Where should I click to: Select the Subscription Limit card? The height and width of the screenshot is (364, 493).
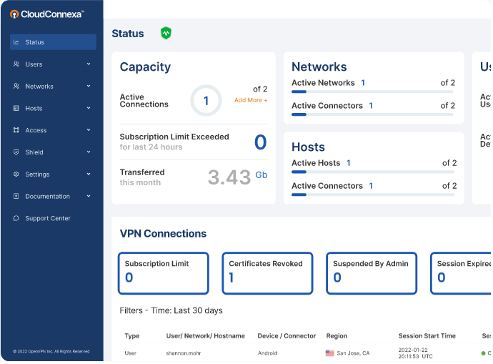coord(164,273)
